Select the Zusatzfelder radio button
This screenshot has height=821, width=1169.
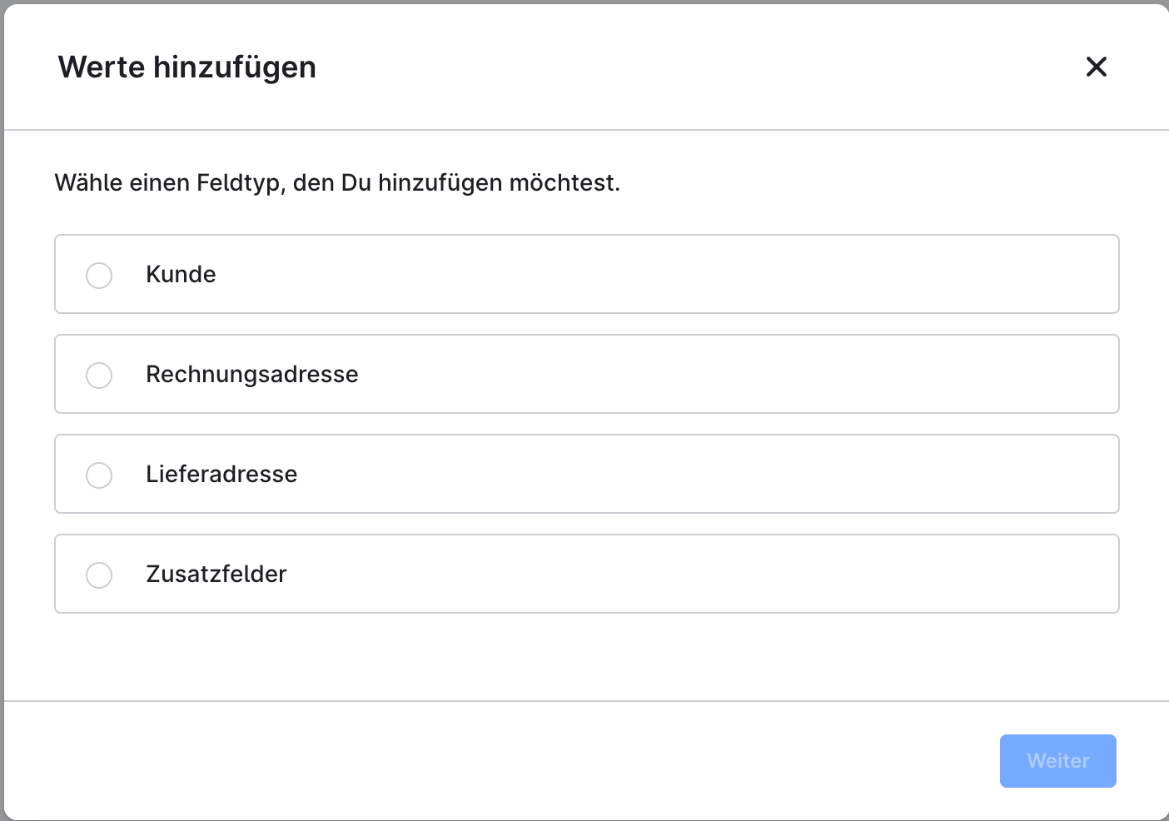[x=99, y=575]
